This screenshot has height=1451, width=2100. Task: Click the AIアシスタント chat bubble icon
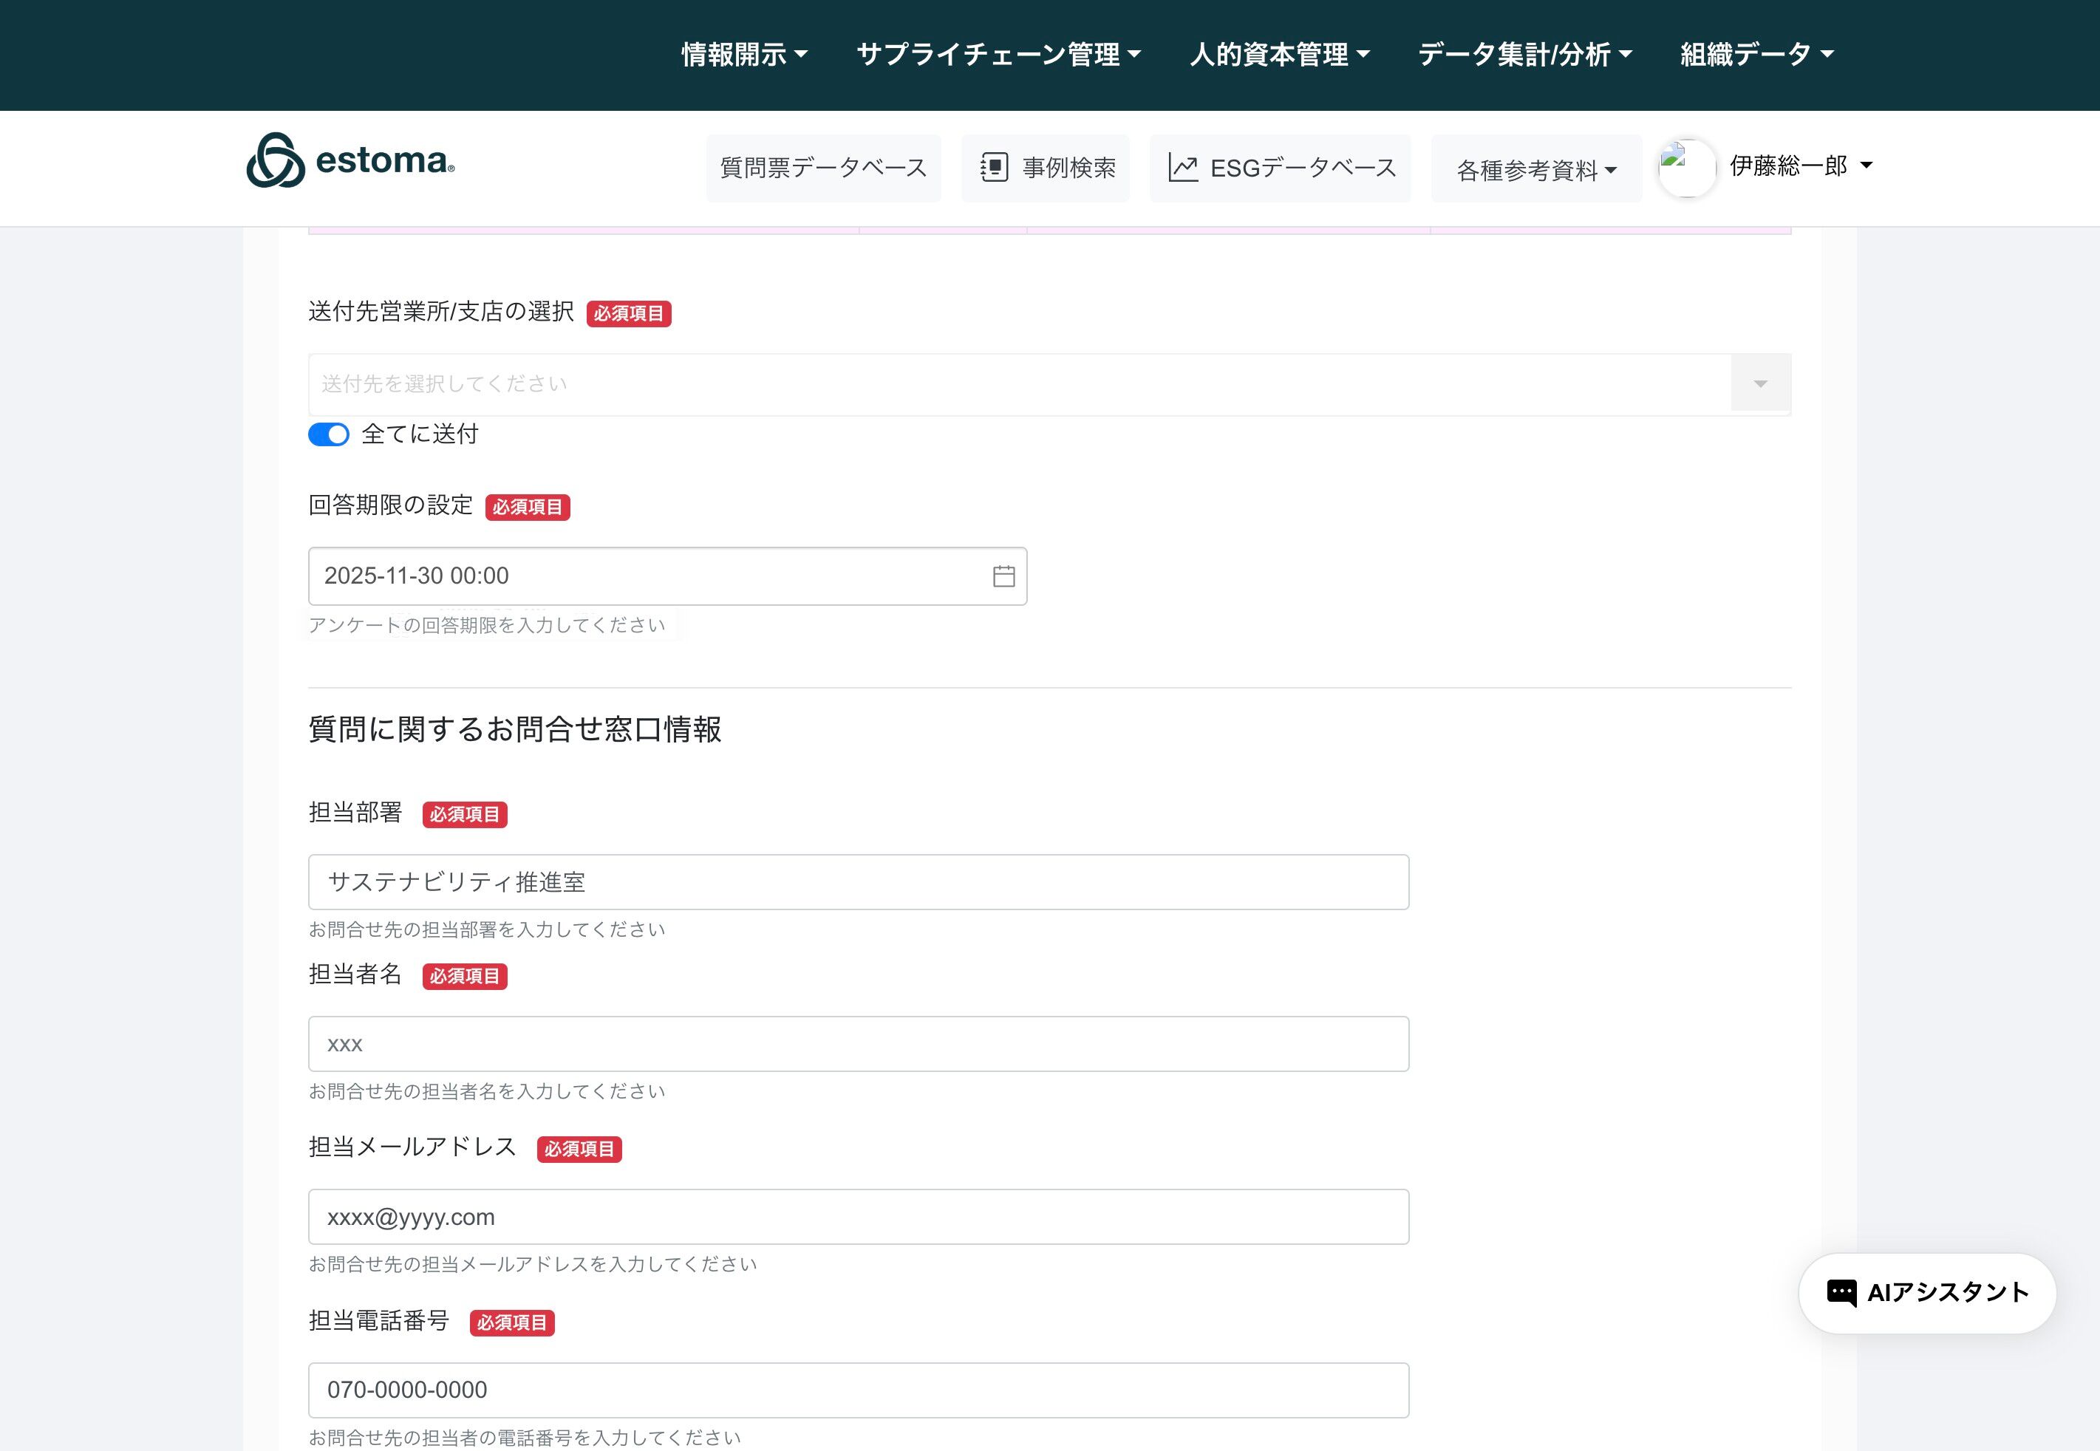point(1841,1293)
